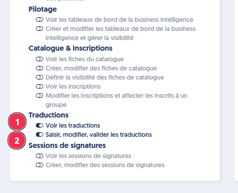Screen dimensions: 238x193
Task: Disable the Voir les traductions switch
Action: 40,126
